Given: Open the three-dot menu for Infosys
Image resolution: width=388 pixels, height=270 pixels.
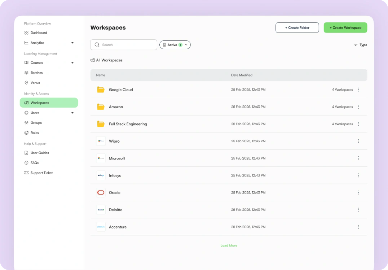Looking at the screenshot, I should coord(358,175).
